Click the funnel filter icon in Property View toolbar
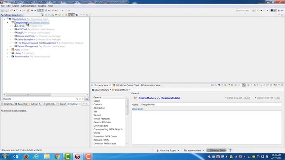Screen dimensions: 285x160 click(x=219, y=85)
